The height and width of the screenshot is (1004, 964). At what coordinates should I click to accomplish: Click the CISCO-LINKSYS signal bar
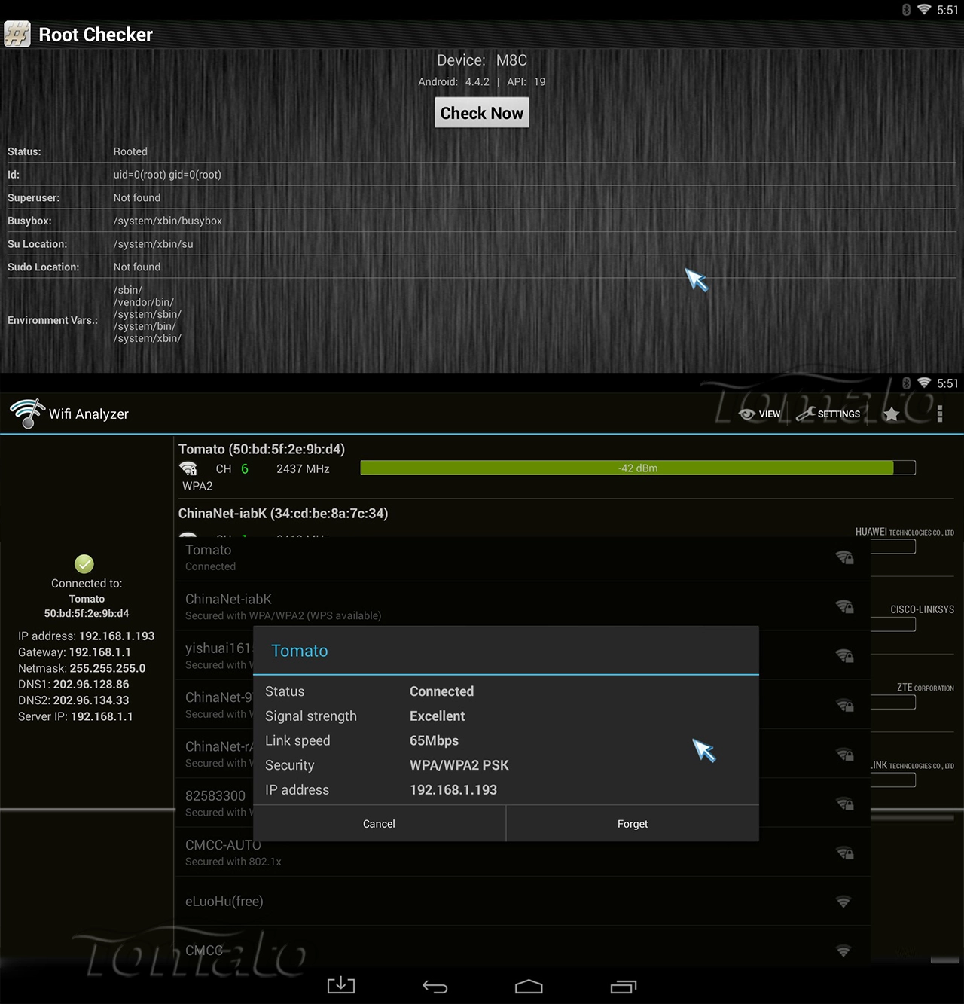click(x=893, y=624)
